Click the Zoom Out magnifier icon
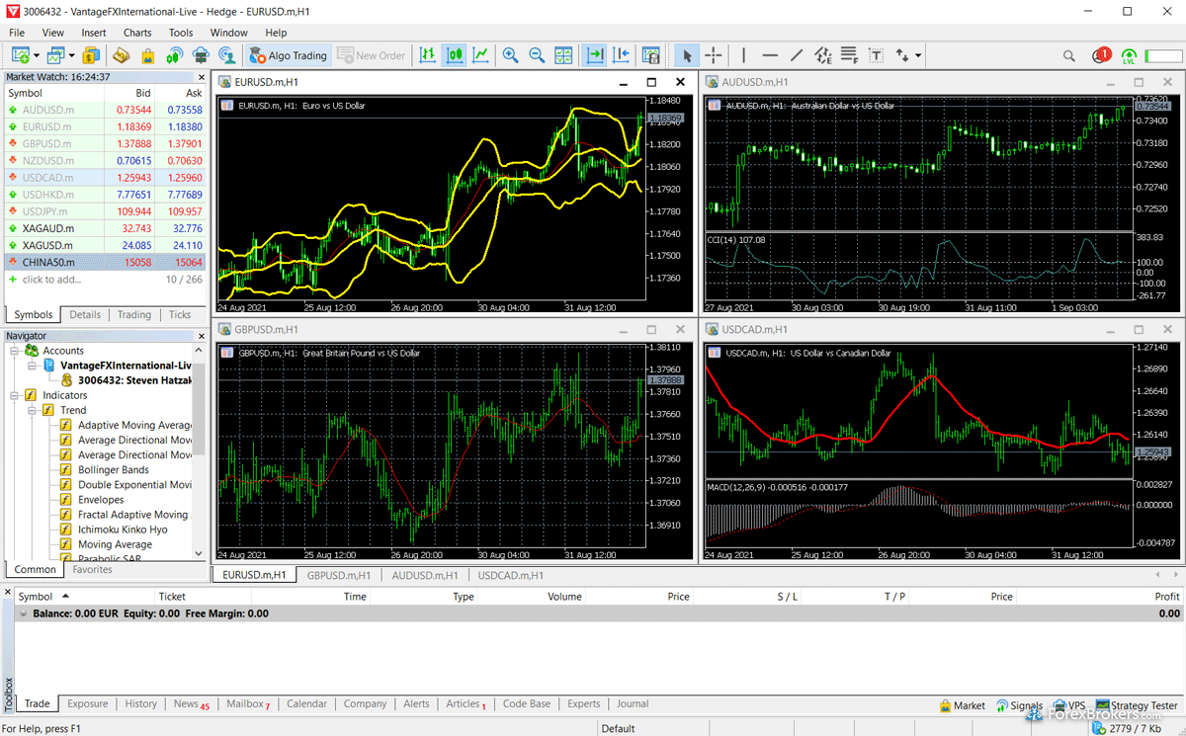The width and height of the screenshot is (1186, 736). (537, 55)
